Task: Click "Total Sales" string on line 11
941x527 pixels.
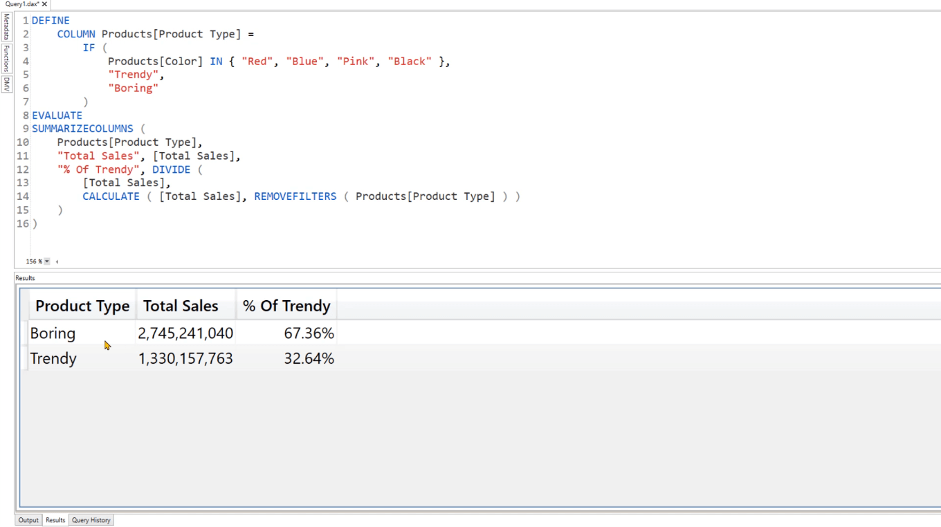Action: tap(98, 156)
